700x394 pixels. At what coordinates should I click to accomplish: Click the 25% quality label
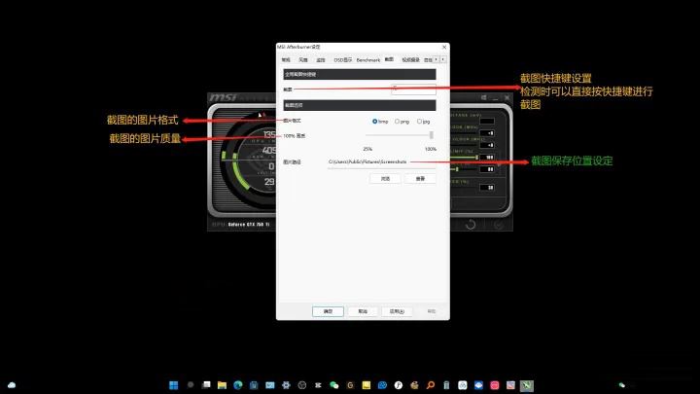tap(367, 149)
